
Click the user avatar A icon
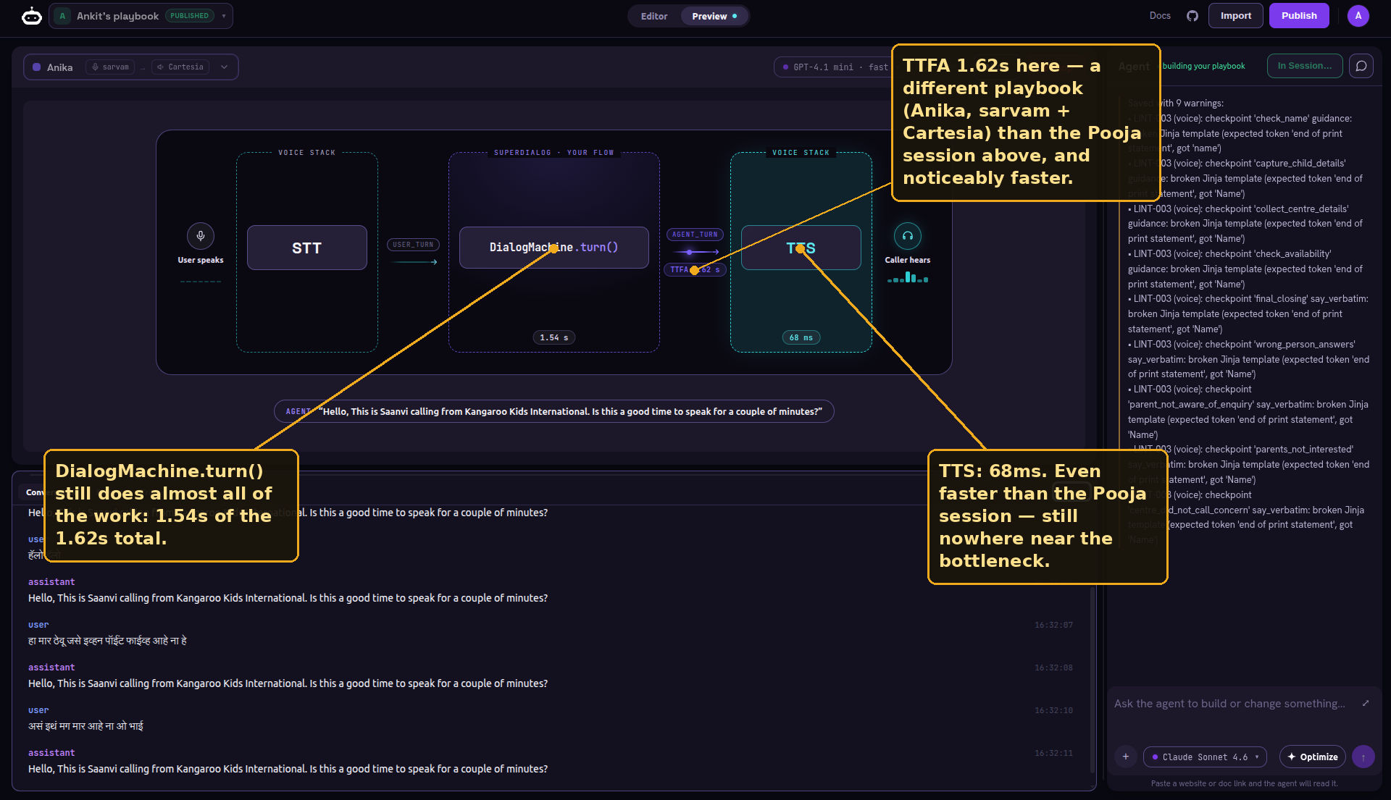(1358, 15)
